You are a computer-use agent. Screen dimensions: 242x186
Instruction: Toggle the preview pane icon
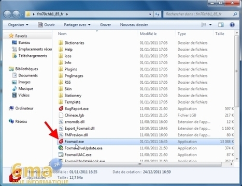point(221,25)
